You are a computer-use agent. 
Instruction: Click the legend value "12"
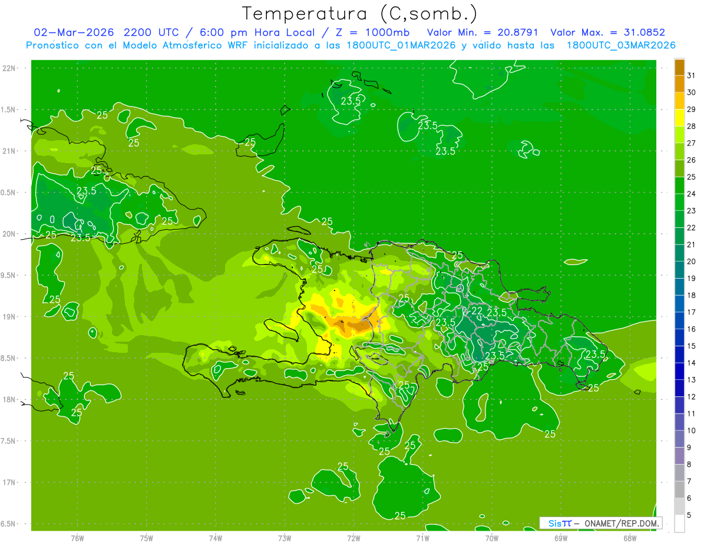(691, 397)
